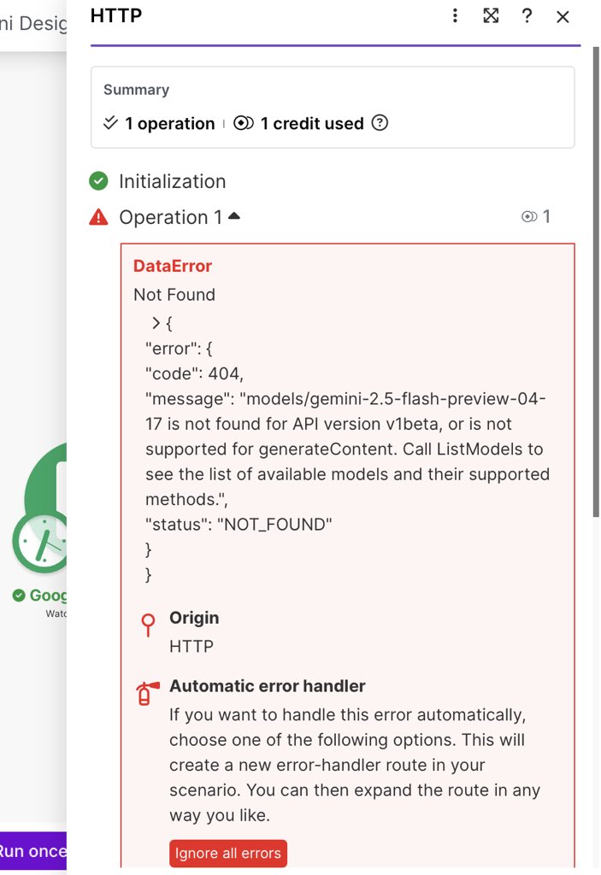Click the vertical scrollbar of HTTP panel
Viewport: 601px width, 875px height.
(595, 282)
